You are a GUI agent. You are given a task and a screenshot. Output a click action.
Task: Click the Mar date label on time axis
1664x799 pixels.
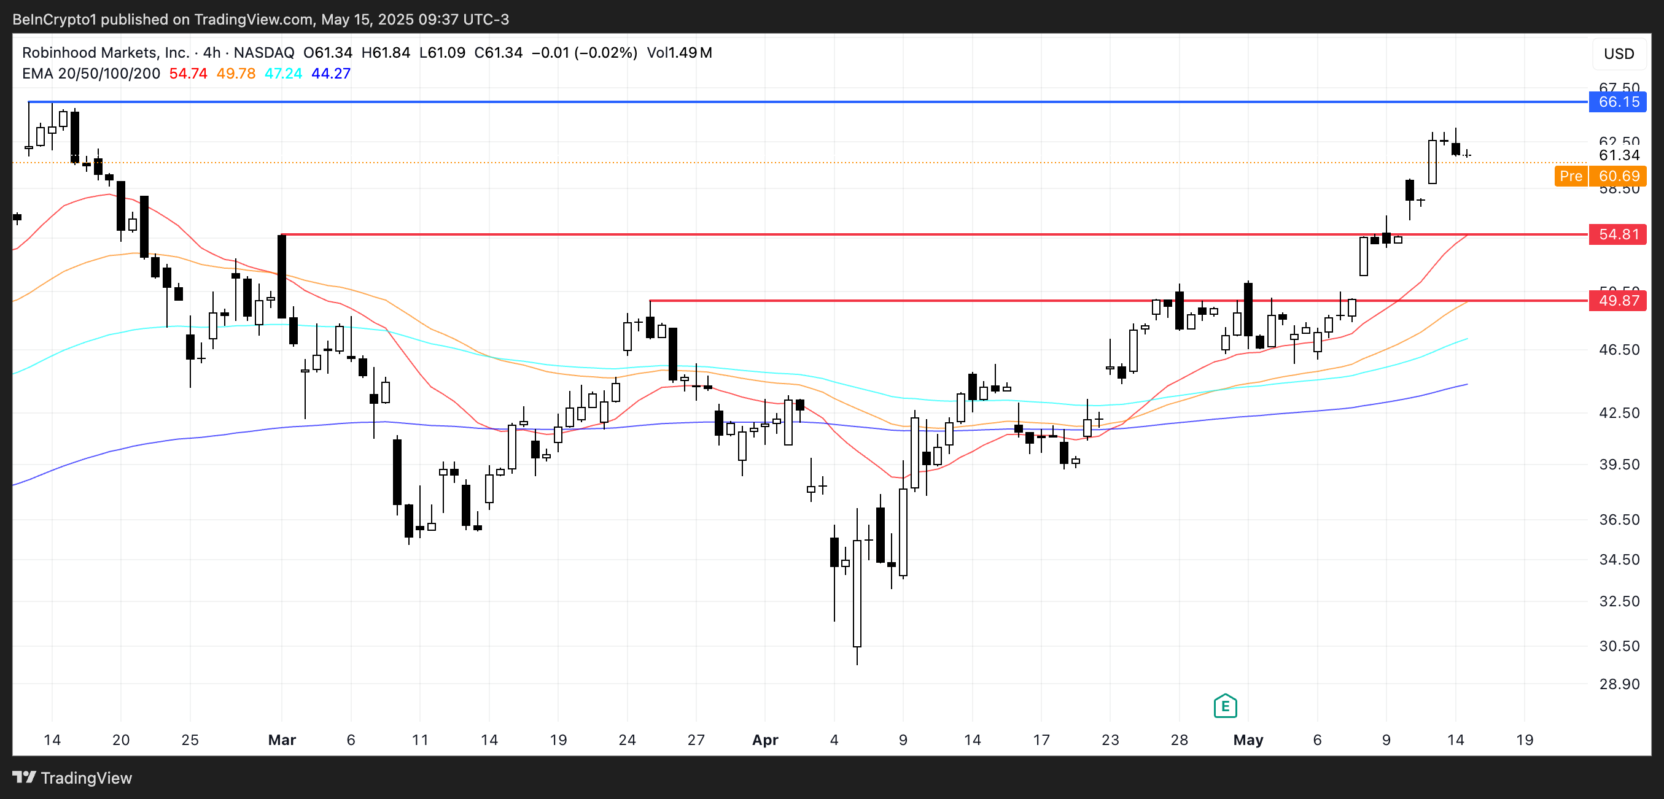282,739
